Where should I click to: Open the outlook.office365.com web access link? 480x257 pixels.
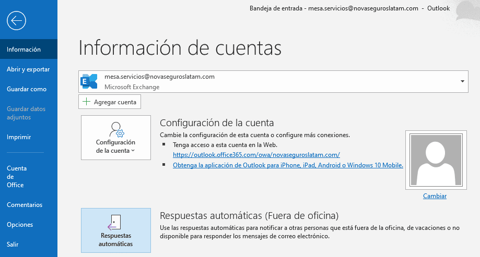coord(256,155)
